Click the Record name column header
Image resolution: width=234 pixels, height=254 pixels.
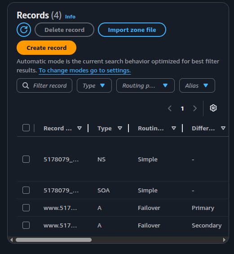57,128
